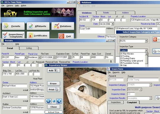The height and width of the screenshot is (114, 160).
Task: Click the BICES Main Menu title icon
Action: coord(2,2)
